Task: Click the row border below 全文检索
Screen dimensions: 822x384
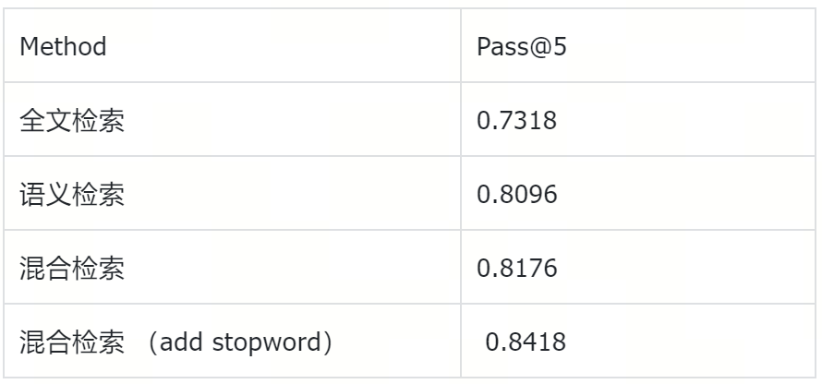Action: [x=232, y=156]
